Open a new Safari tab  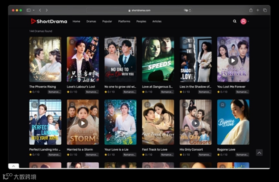[258, 10]
